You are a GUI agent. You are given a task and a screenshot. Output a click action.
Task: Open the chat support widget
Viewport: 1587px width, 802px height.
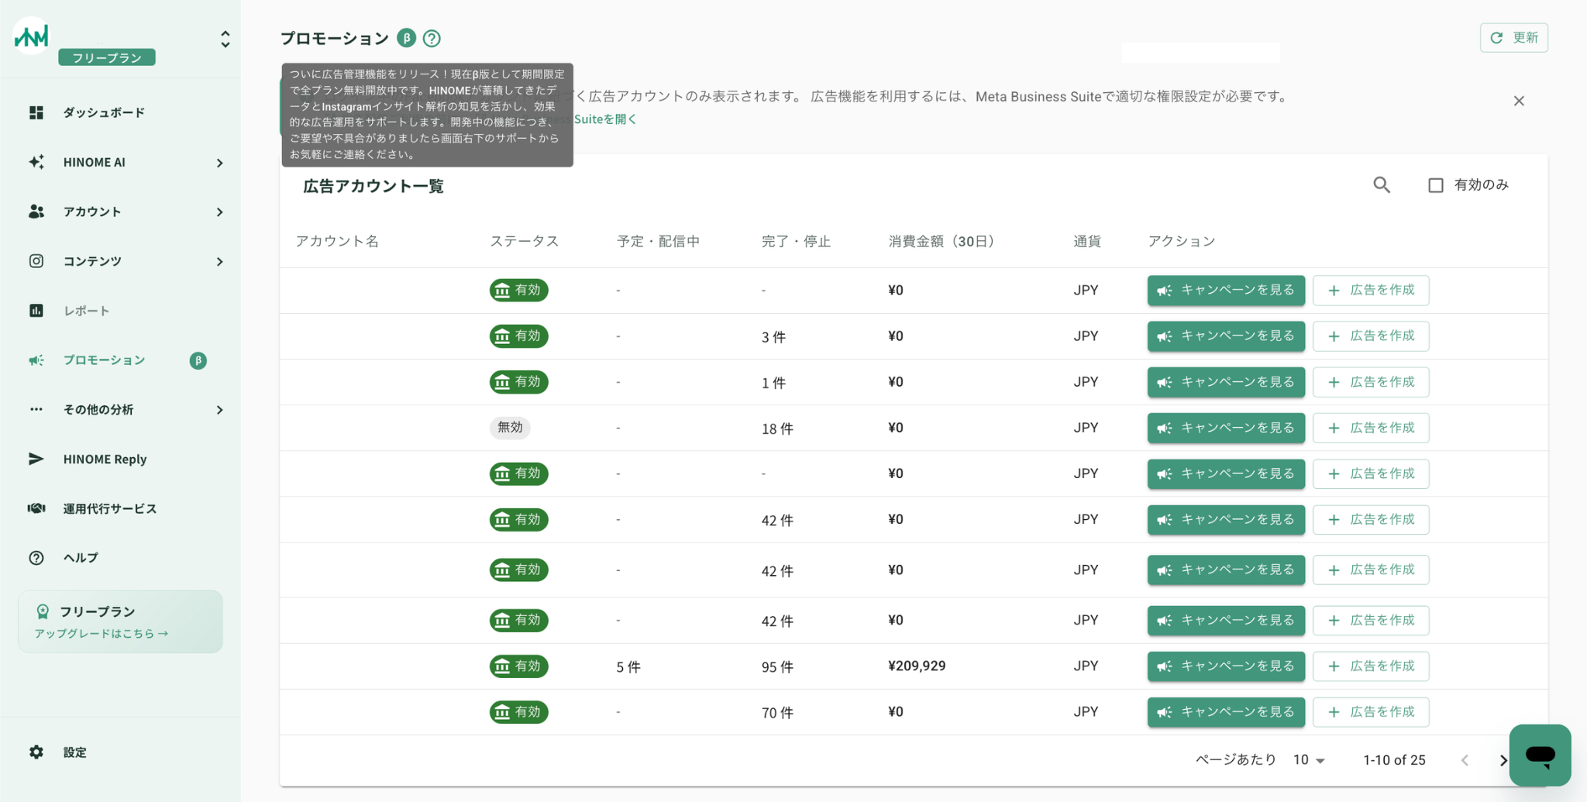coord(1540,755)
